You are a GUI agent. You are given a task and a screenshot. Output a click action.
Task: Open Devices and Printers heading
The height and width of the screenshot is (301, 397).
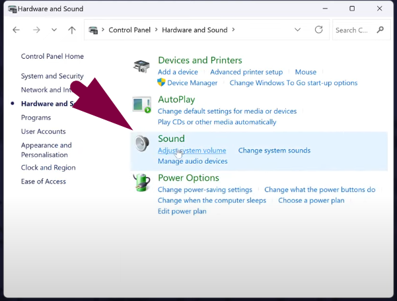[x=200, y=60]
